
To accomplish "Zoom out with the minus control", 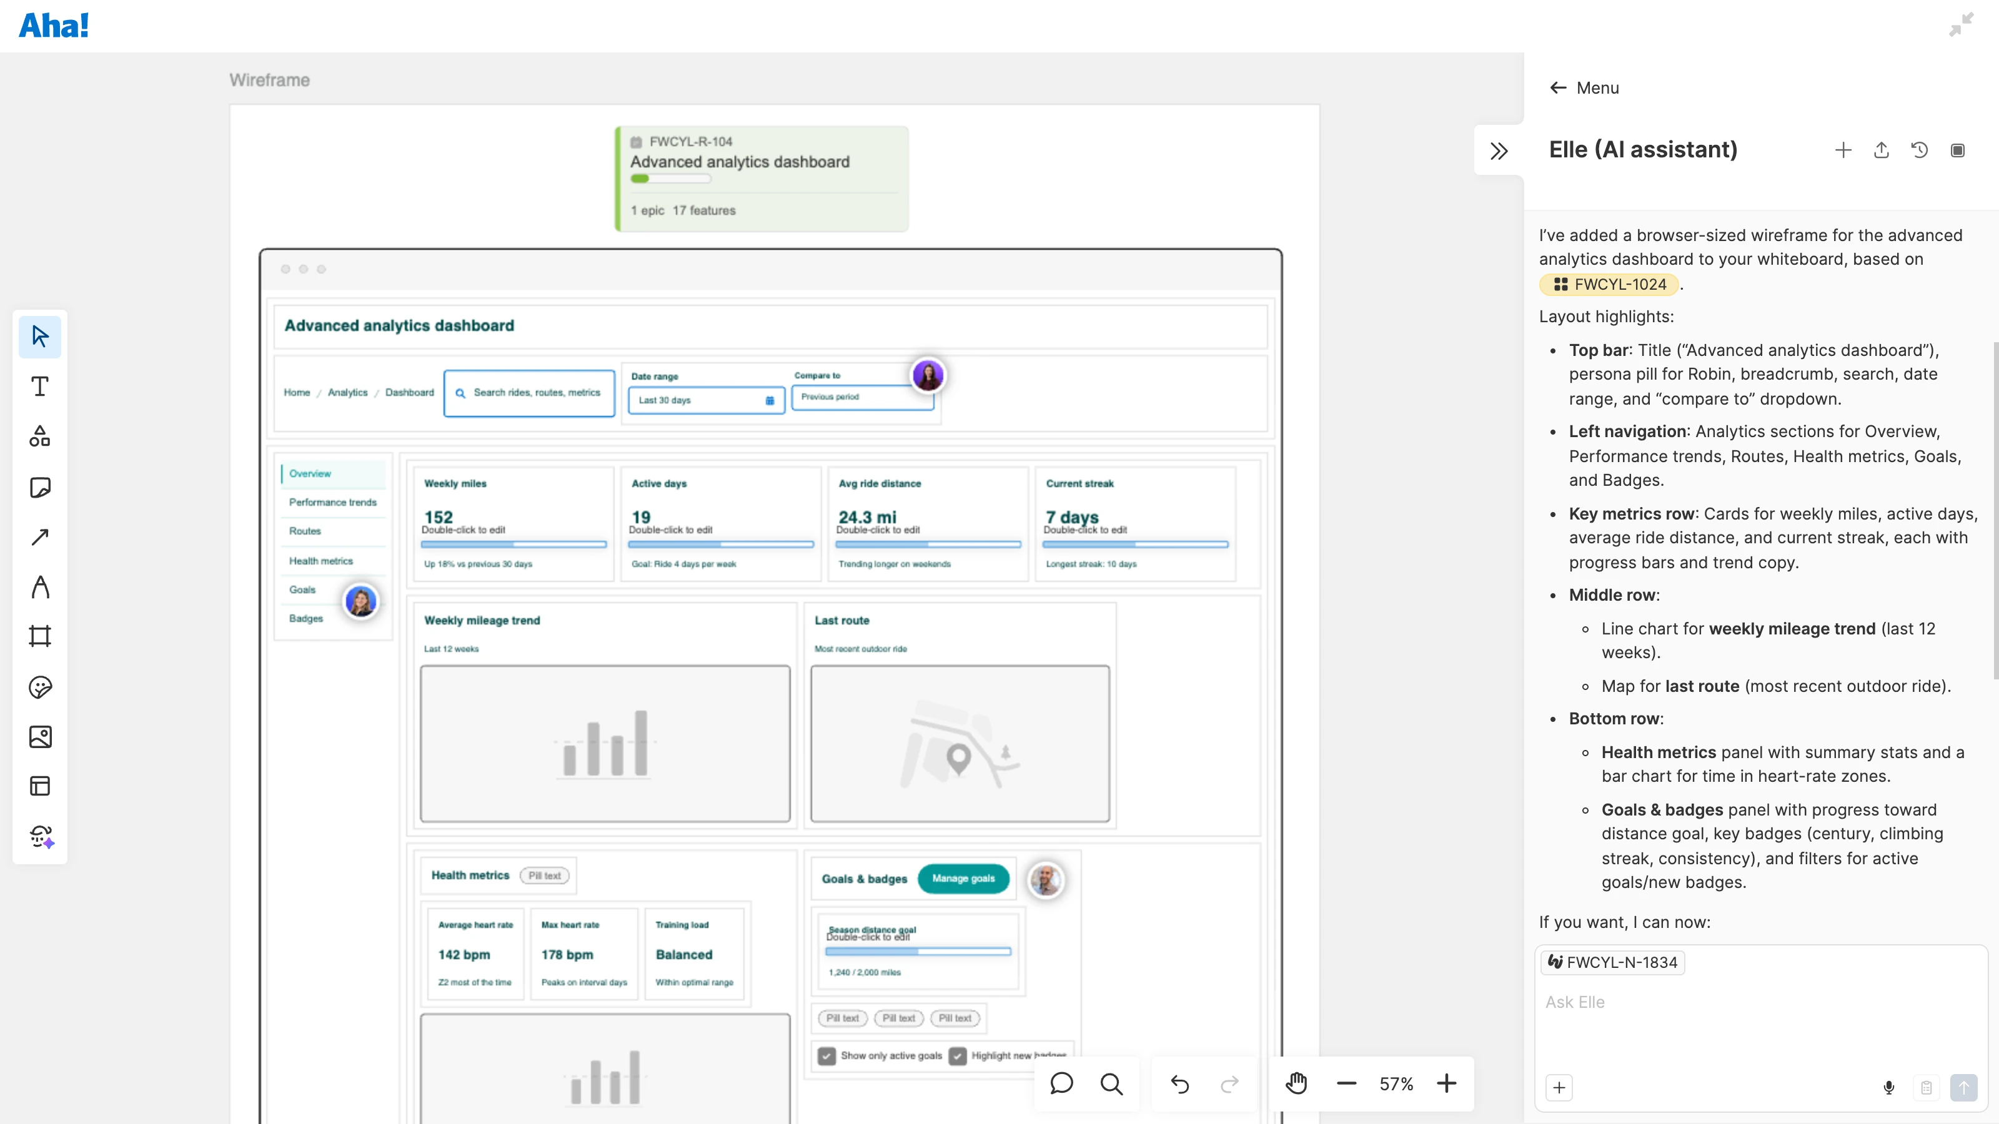I will point(1346,1083).
